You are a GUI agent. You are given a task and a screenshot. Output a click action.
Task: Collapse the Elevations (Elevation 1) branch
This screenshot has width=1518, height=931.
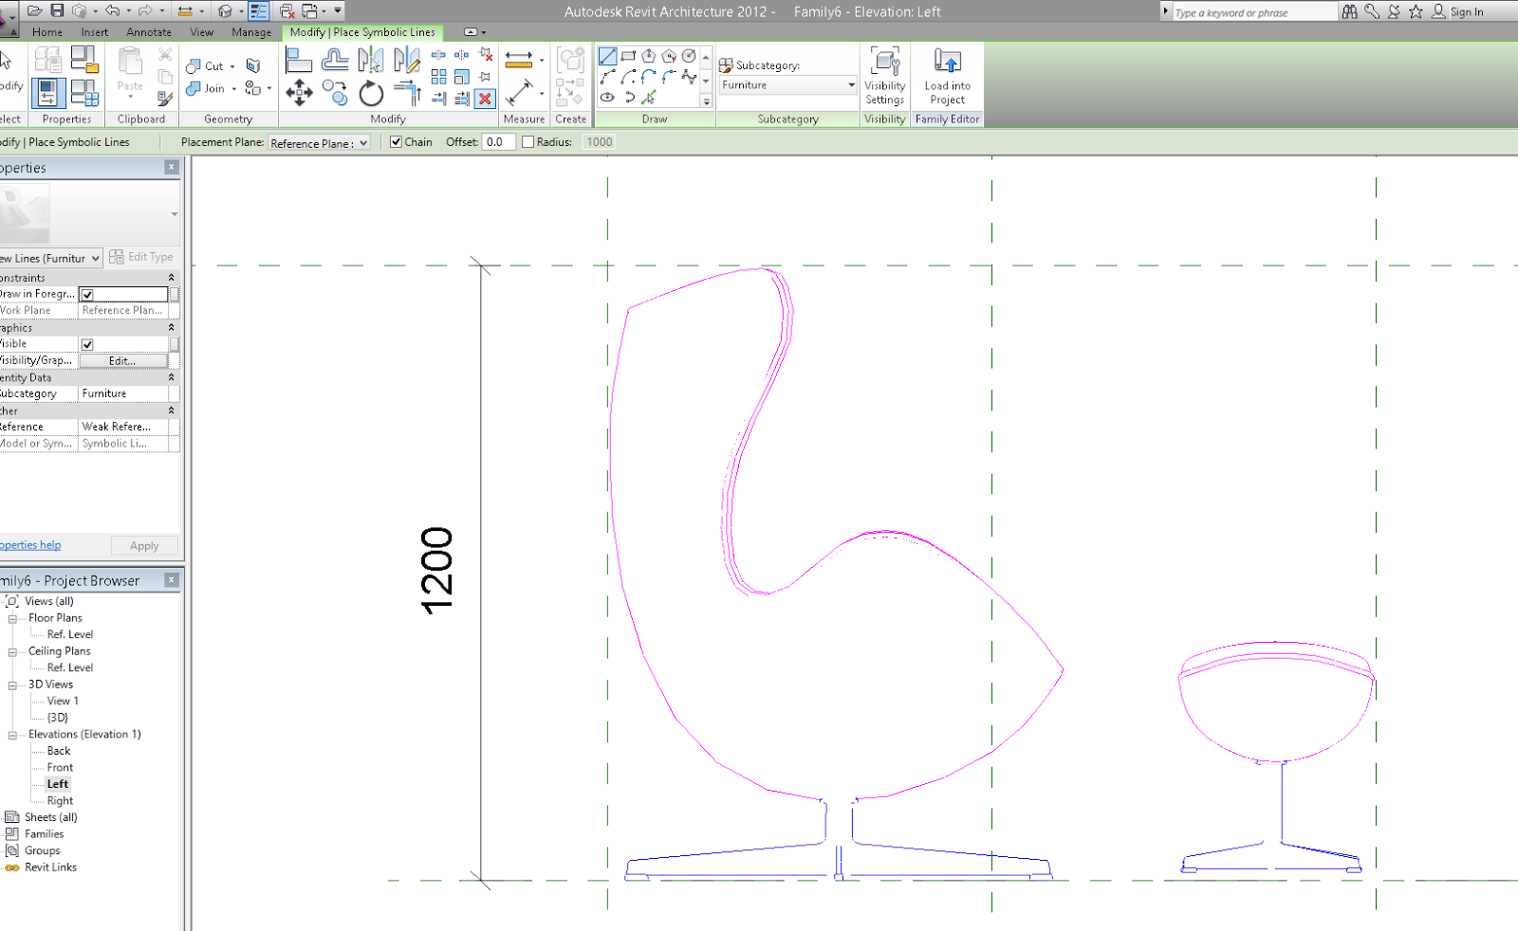point(11,734)
